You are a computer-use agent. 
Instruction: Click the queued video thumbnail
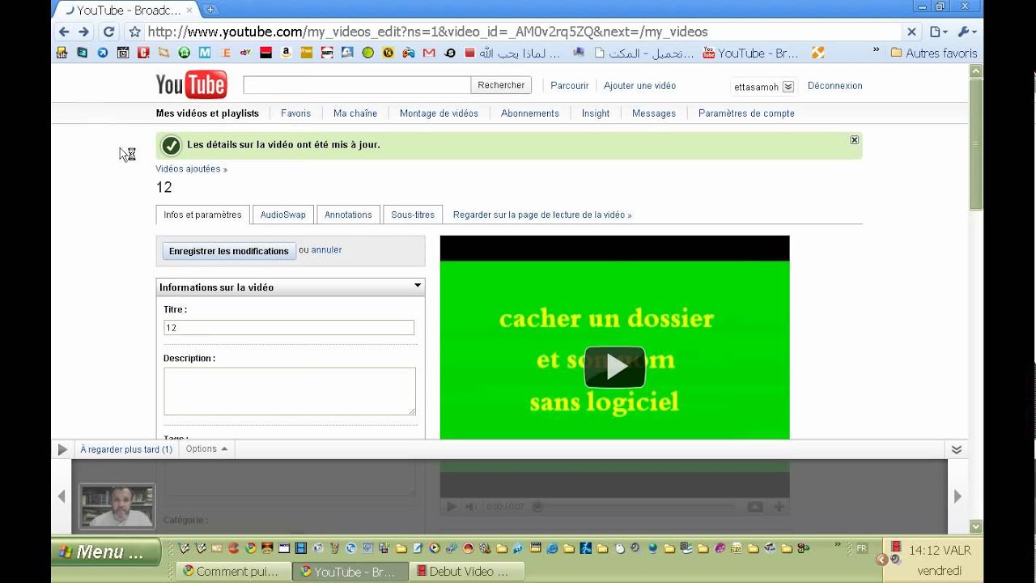(117, 506)
